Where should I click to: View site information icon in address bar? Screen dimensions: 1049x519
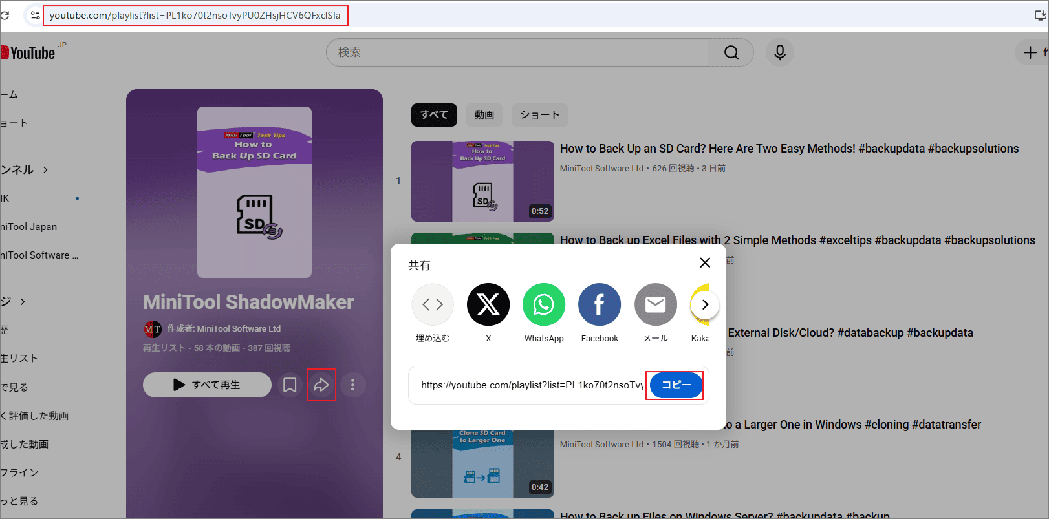click(36, 16)
